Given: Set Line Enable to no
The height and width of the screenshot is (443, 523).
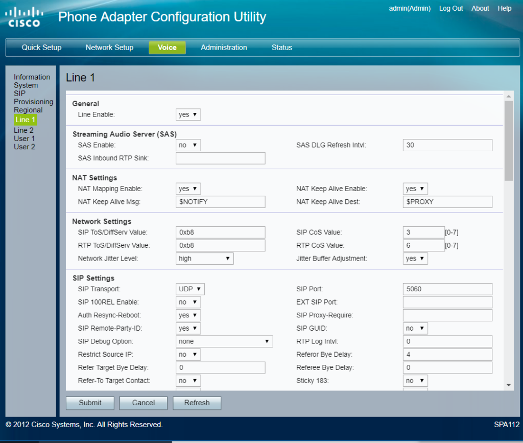Looking at the screenshot, I should (188, 114).
